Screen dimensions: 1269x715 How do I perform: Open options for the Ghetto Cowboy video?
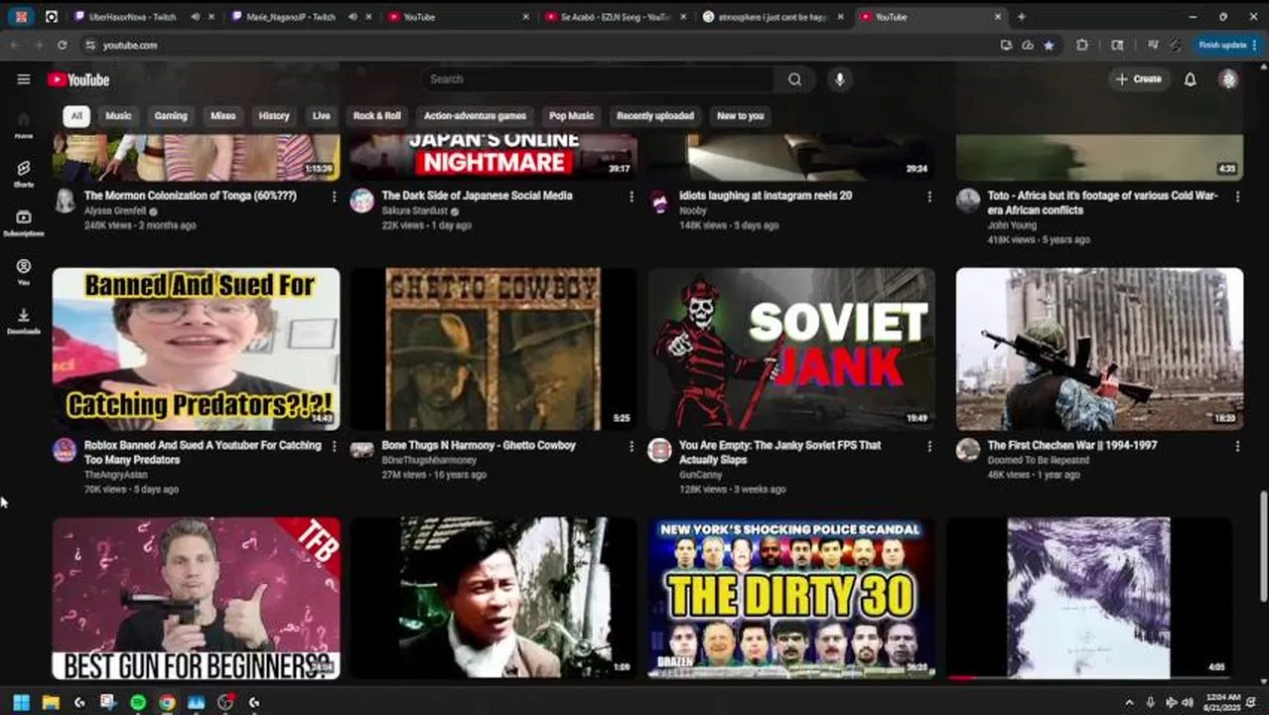pos(632,447)
